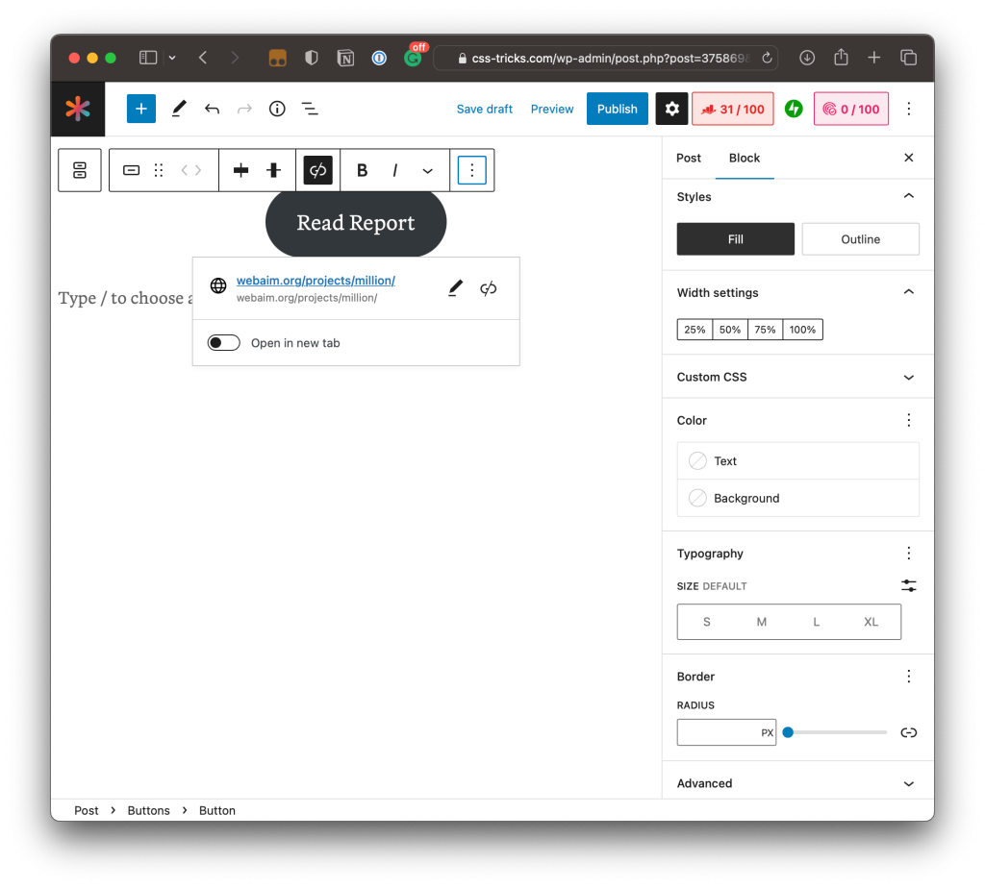Click Save draft
The image size is (985, 888).
coord(485,109)
